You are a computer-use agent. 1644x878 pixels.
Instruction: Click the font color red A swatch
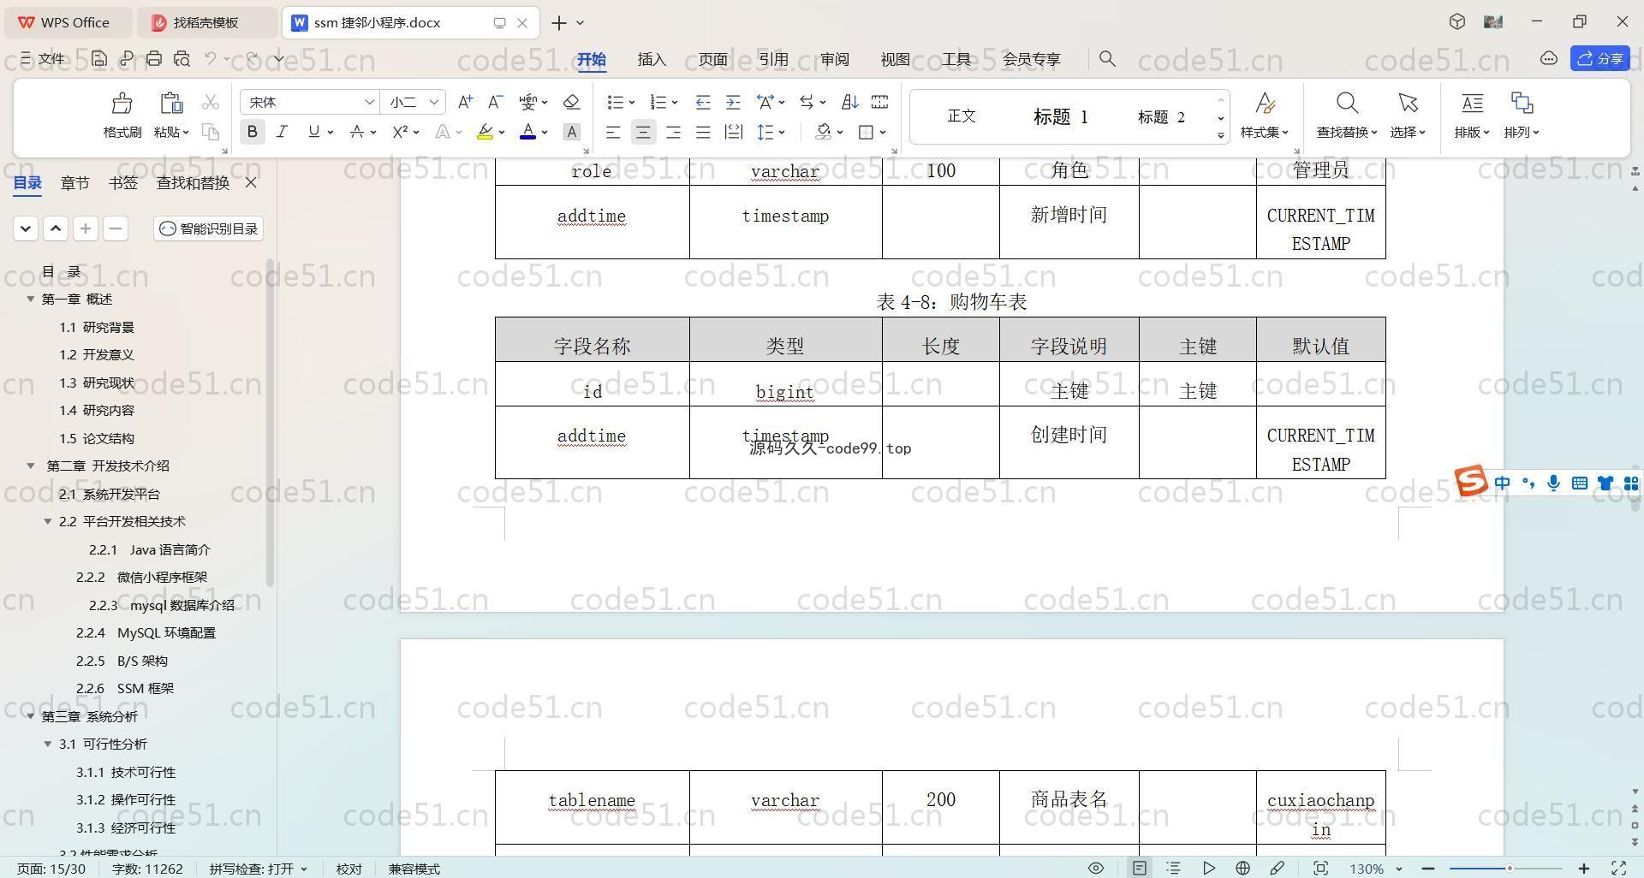(x=527, y=132)
